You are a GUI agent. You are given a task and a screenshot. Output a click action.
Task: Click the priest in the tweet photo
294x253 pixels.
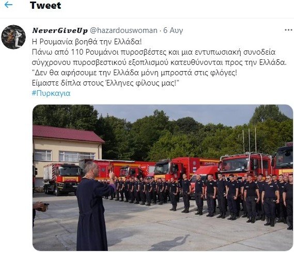point(94,206)
